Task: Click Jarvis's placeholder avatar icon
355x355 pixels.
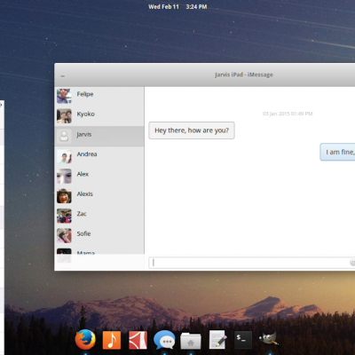Action: (x=64, y=136)
